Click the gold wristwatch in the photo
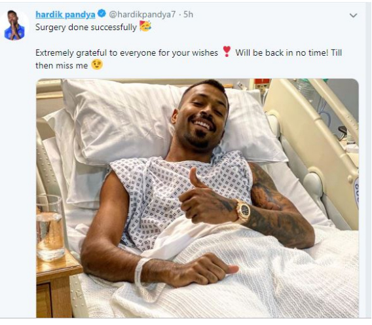This screenshot has width=372, height=325. (243, 211)
